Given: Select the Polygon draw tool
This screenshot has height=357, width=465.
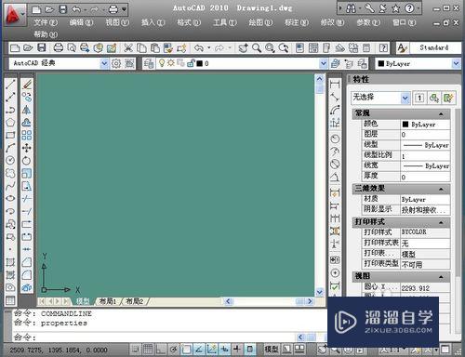Looking at the screenshot, I should point(10,123).
